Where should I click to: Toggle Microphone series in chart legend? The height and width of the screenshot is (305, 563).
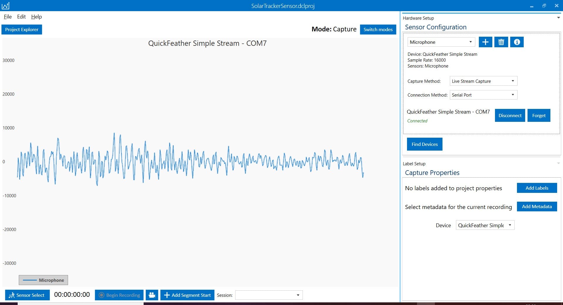click(x=43, y=280)
